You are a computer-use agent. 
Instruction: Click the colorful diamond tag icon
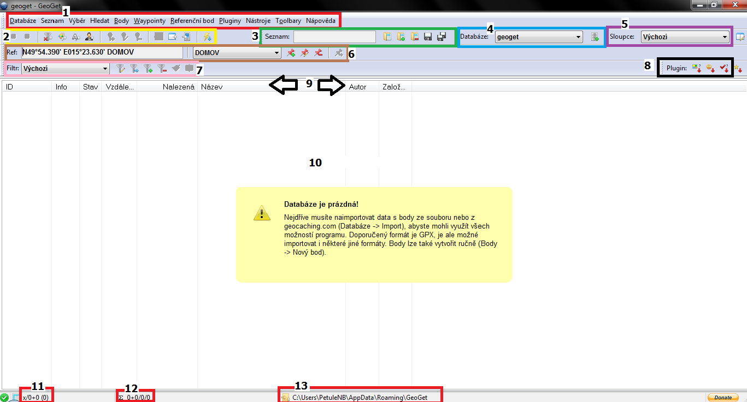tap(62, 37)
